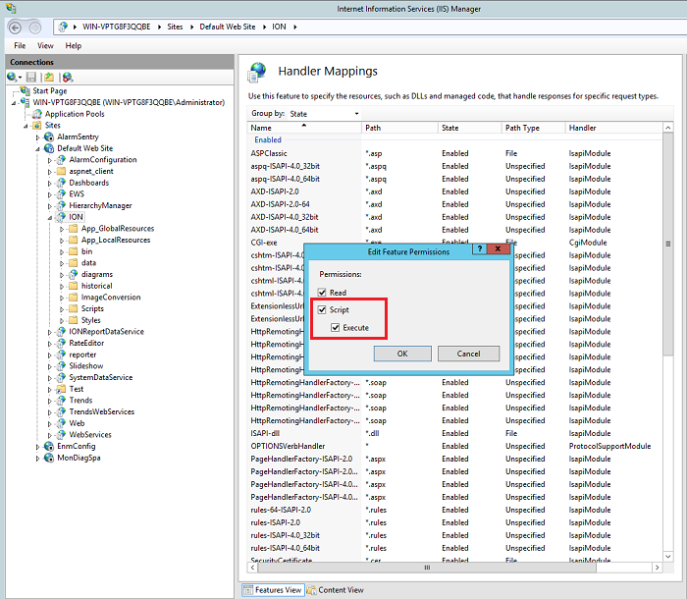
Task: Click Cancel in Edit Feature Permissions
Action: click(x=468, y=354)
